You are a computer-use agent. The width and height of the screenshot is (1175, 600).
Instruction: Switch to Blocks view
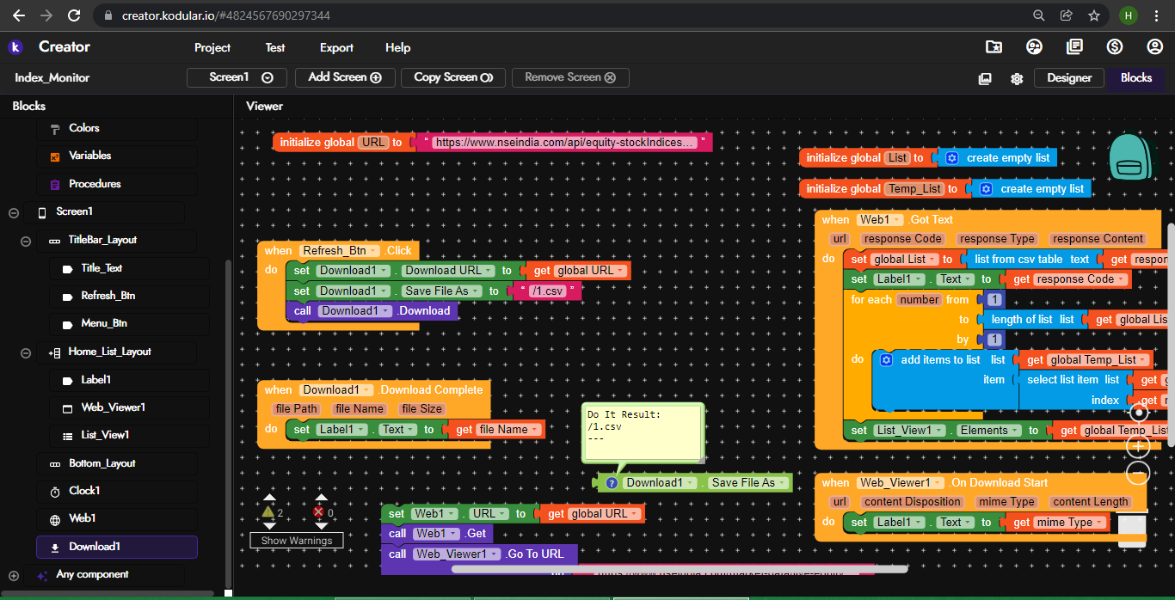click(x=1136, y=77)
